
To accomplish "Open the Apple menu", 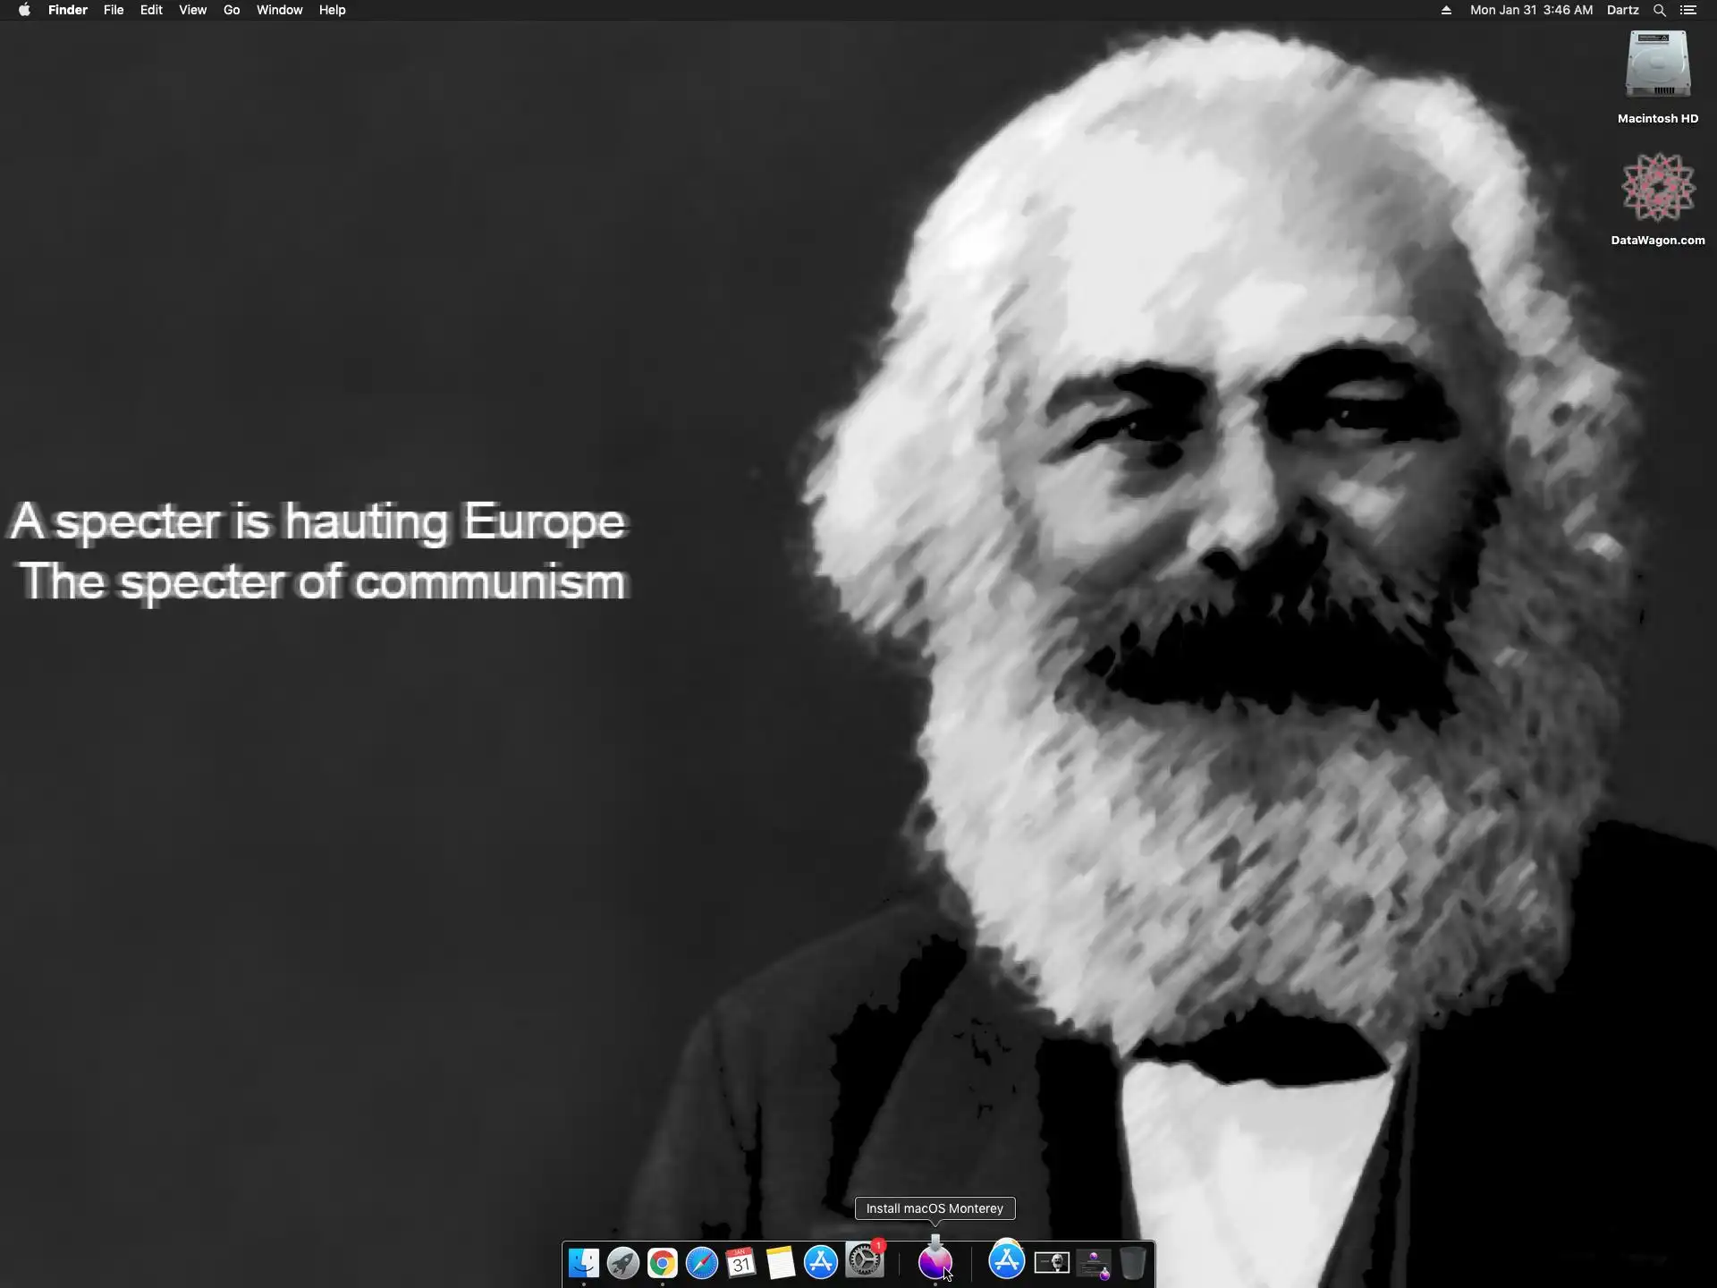I will (x=24, y=10).
